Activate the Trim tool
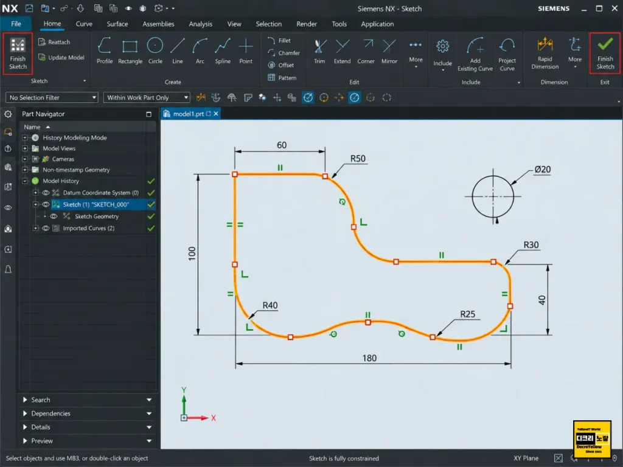The image size is (623, 467). (319, 51)
